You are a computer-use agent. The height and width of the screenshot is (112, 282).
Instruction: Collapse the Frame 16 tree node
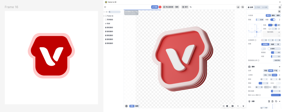pos(104,16)
